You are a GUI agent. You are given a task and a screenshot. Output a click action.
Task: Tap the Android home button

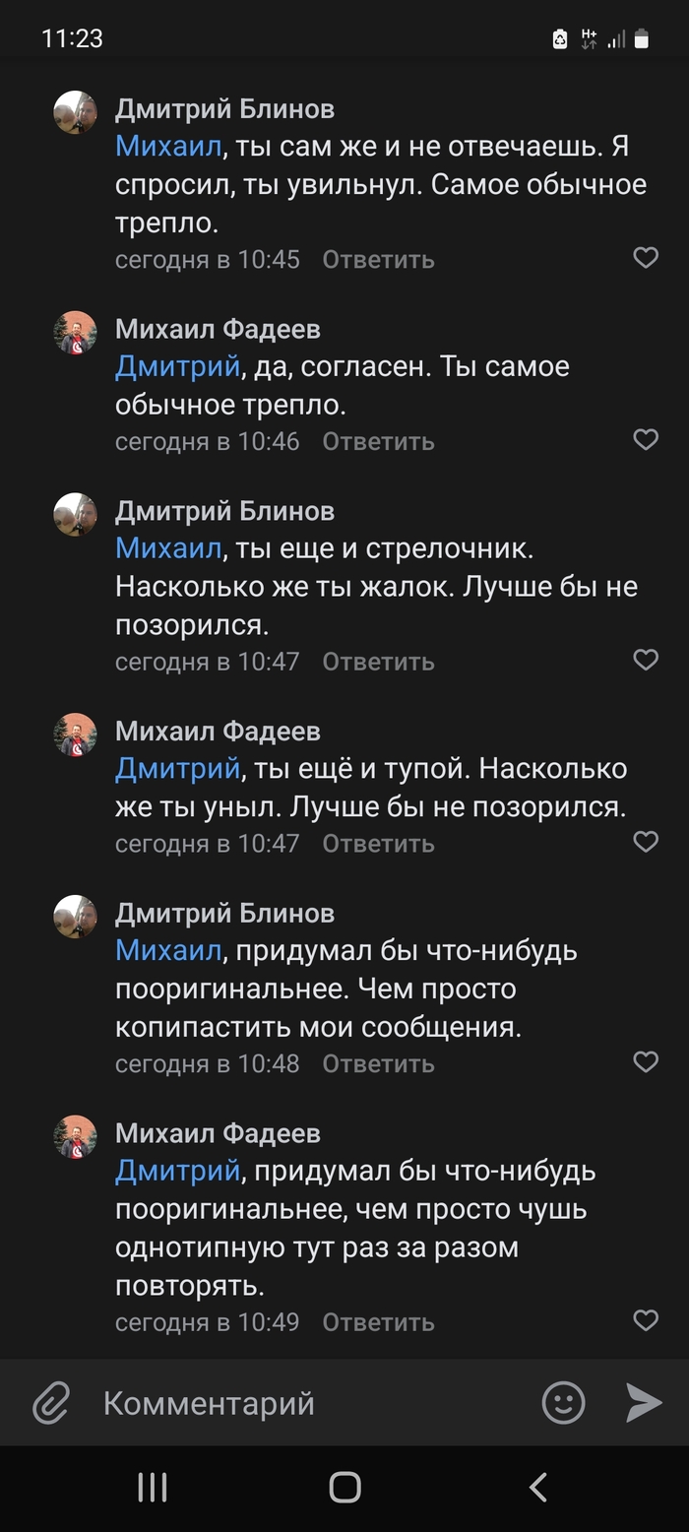point(344,1487)
